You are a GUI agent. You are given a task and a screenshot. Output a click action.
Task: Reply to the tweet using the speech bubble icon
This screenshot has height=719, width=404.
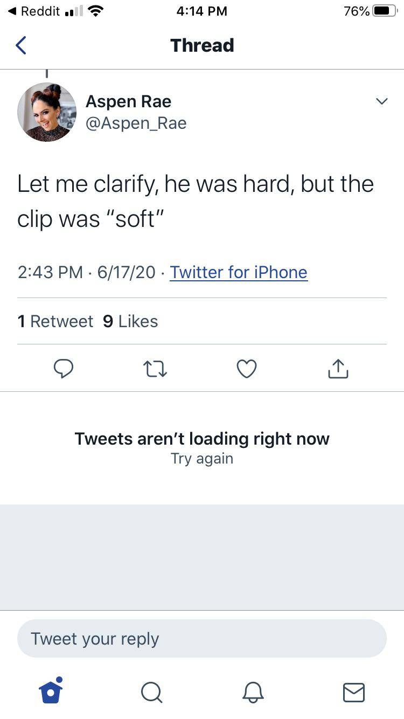pos(64,369)
